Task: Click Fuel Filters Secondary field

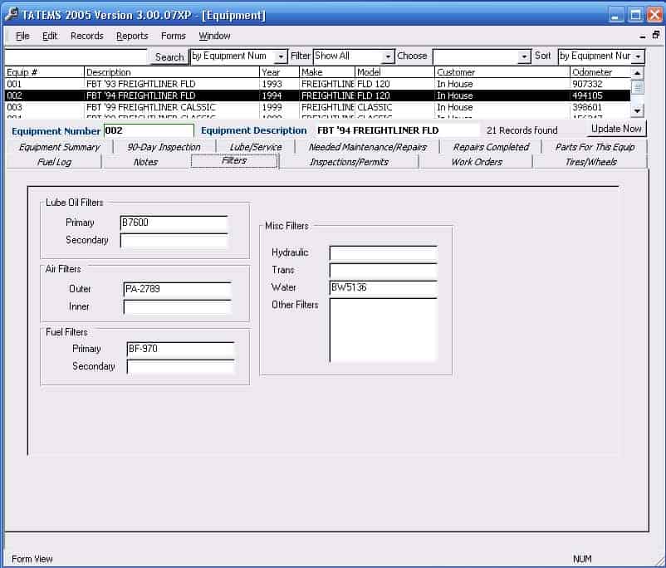Action: [180, 367]
